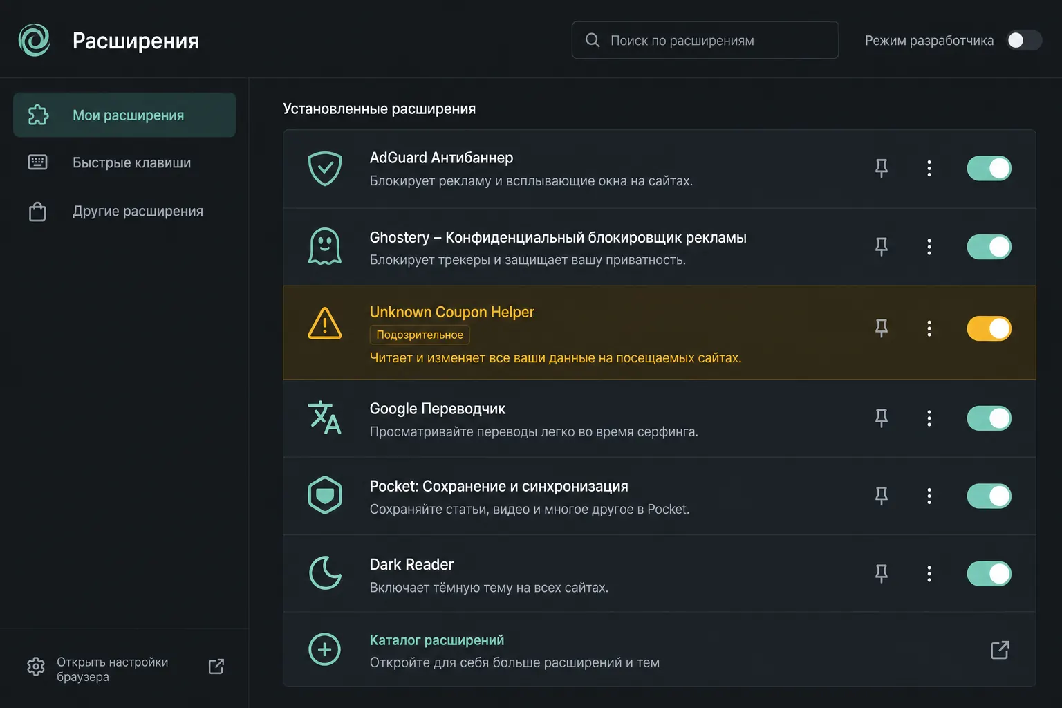Click the Установленные расширения heading

coord(380,109)
